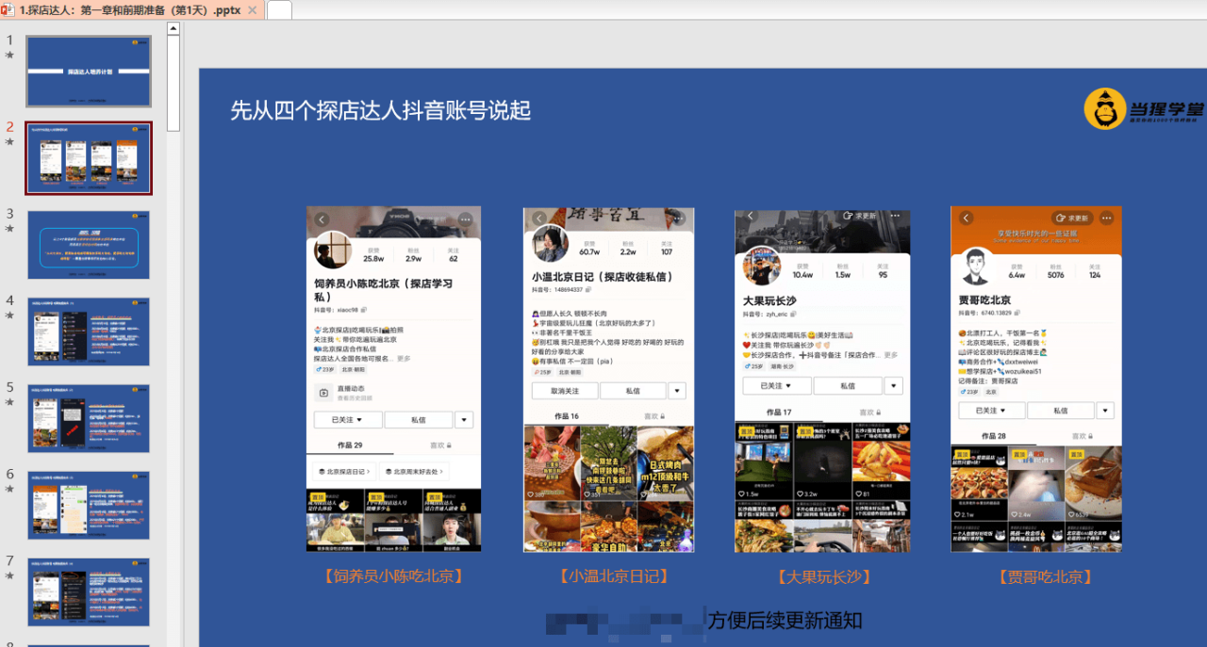Click the 大果玩长沙 profile avatar

pyautogui.click(x=761, y=267)
